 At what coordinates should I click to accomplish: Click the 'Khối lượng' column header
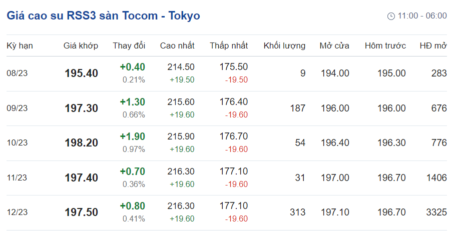(x=284, y=46)
